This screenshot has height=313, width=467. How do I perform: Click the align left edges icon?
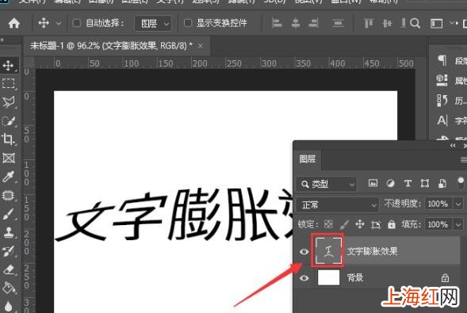pos(277,23)
